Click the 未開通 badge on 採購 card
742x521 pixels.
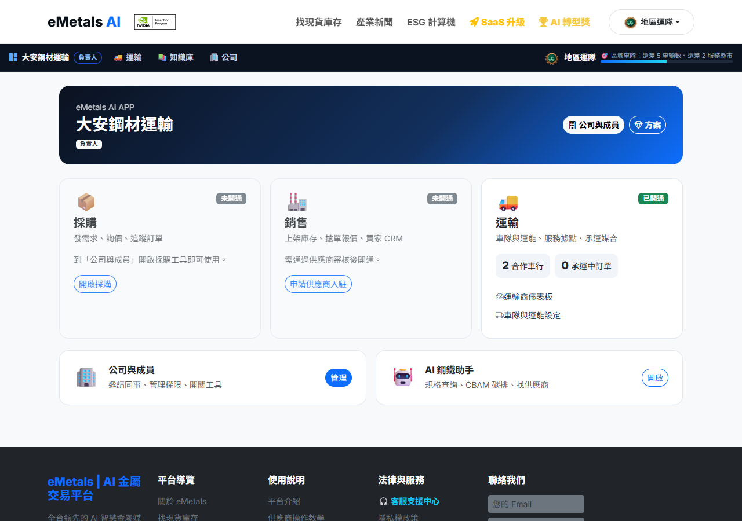click(x=231, y=199)
